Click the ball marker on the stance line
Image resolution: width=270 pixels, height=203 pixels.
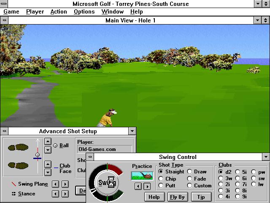click(x=38, y=155)
